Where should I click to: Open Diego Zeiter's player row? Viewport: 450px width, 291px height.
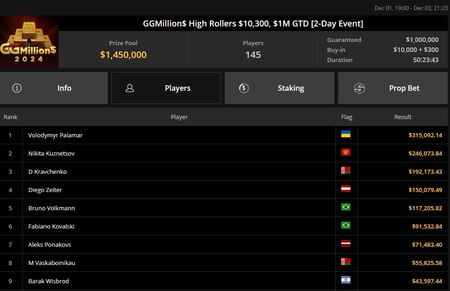[x=45, y=190]
